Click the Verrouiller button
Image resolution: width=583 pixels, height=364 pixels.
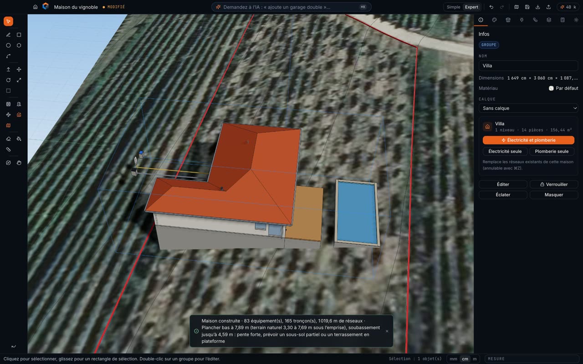pos(554,184)
